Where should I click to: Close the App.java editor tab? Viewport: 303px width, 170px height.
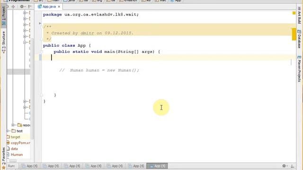59,7
